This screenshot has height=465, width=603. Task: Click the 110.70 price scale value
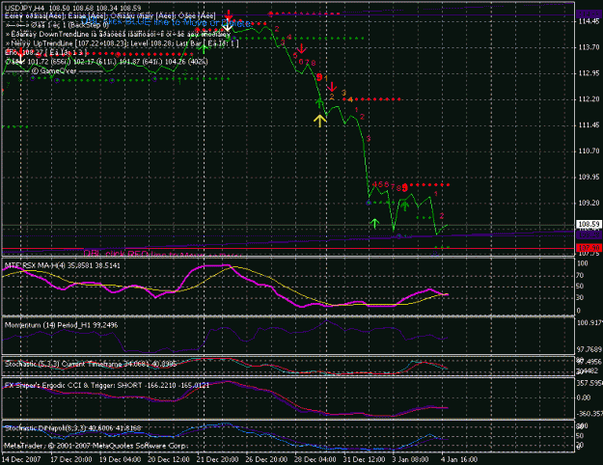tap(589, 150)
